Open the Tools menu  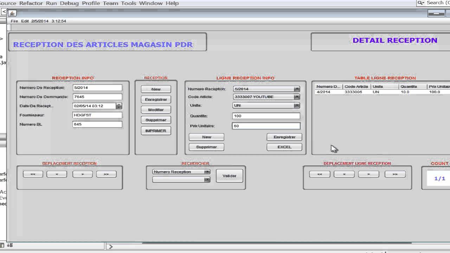128,3
